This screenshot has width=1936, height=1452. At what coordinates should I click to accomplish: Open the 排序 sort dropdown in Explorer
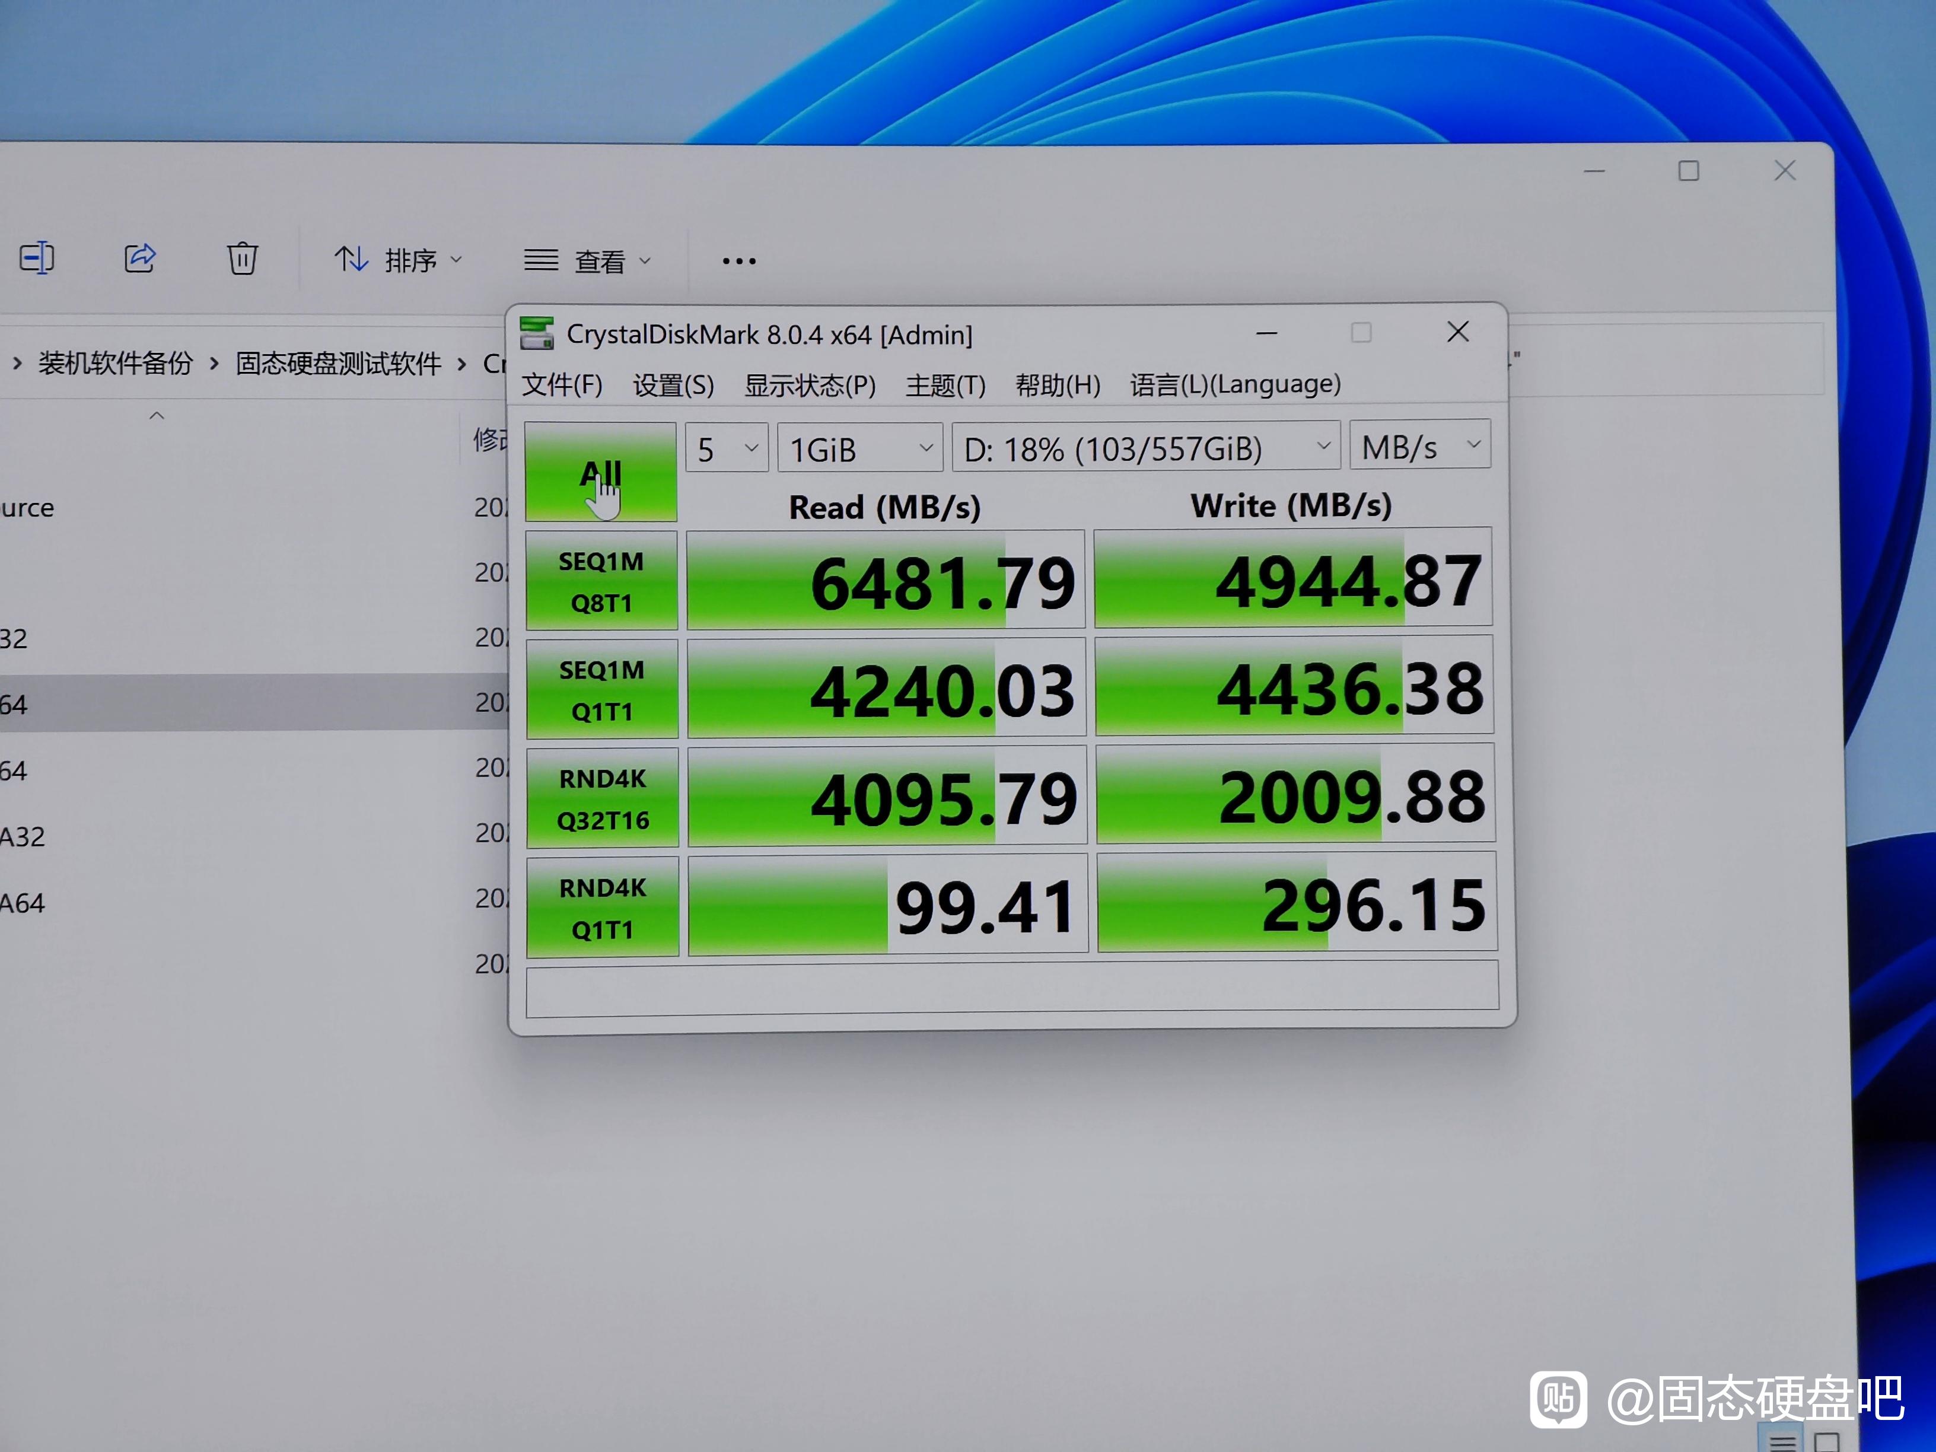(398, 260)
